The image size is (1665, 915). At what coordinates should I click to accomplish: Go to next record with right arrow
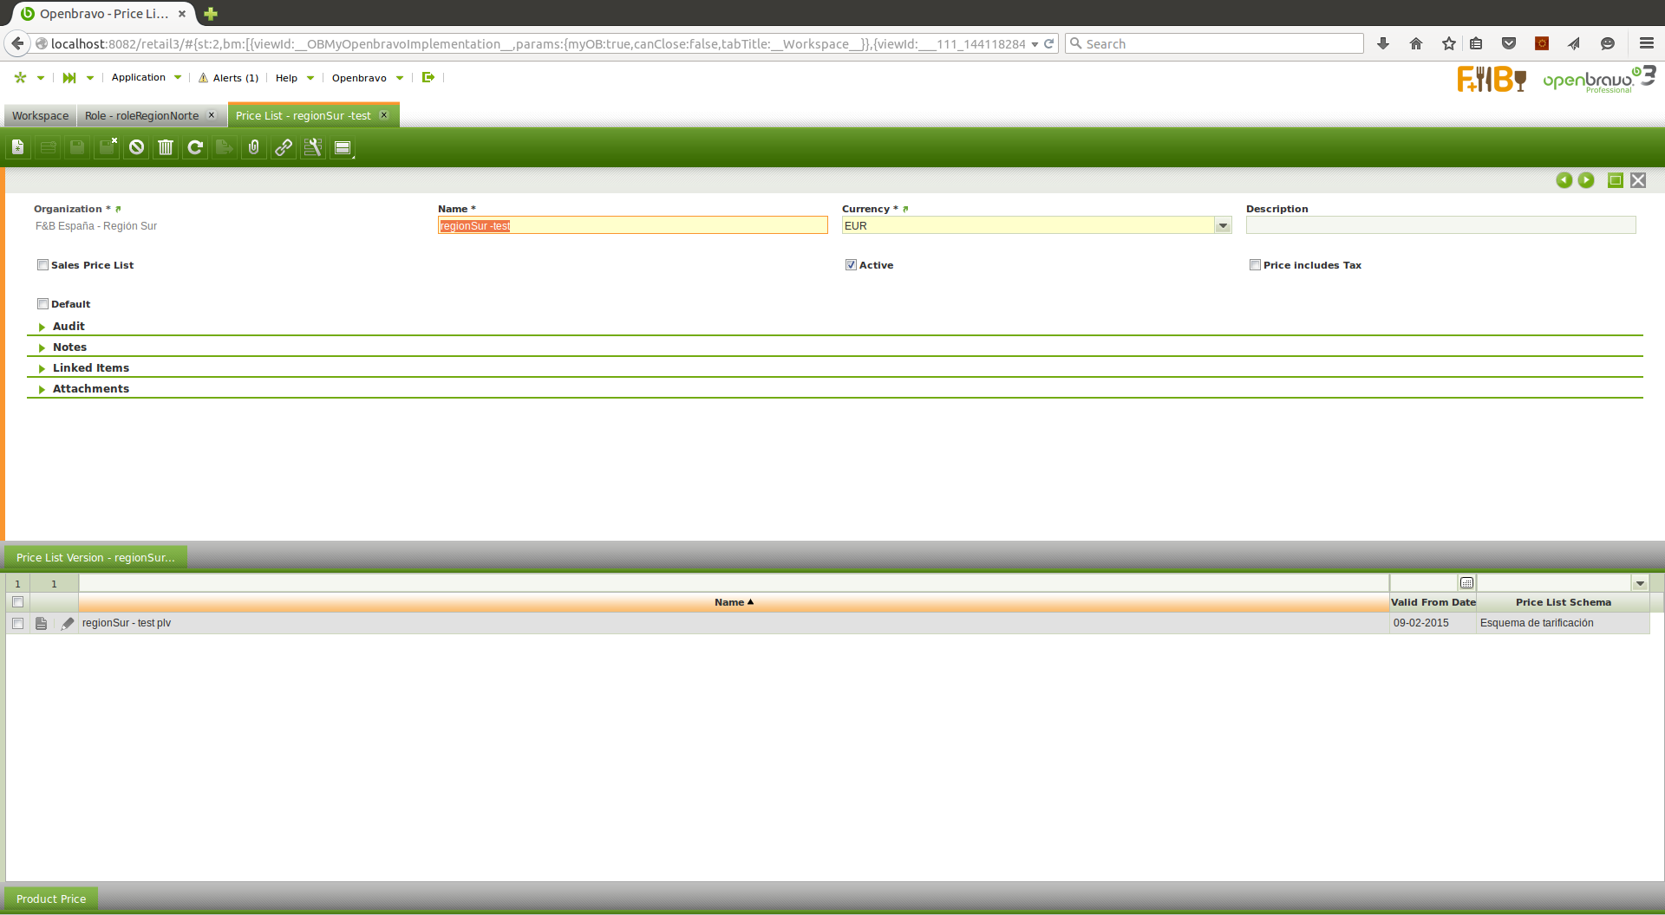click(1586, 180)
